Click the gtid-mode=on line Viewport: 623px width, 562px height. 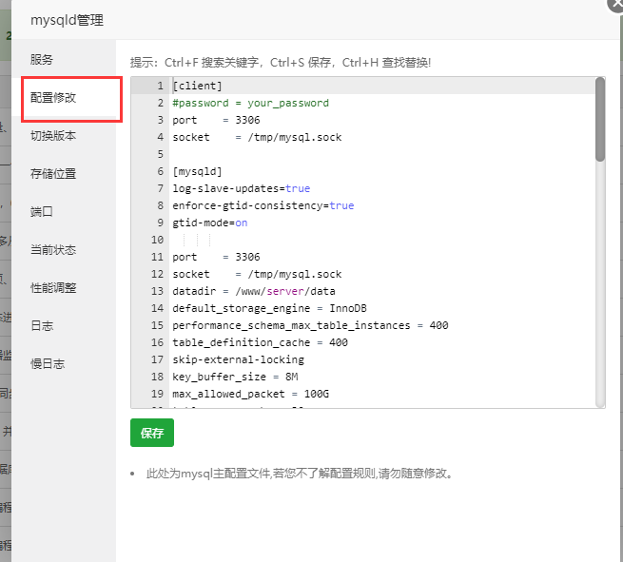[x=210, y=223]
